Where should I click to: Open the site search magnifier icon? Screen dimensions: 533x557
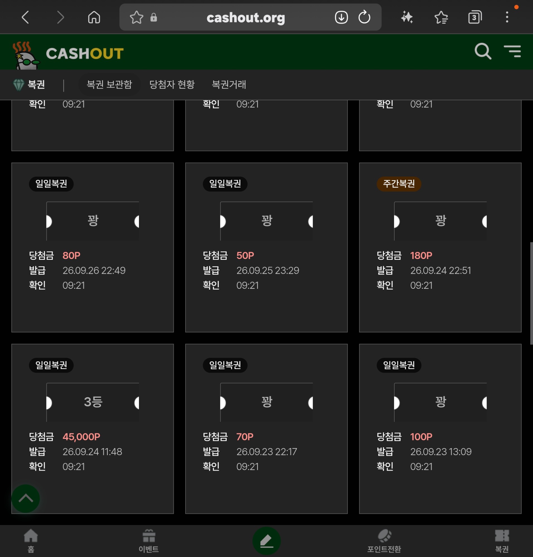pyautogui.click(x=483, y=52)
